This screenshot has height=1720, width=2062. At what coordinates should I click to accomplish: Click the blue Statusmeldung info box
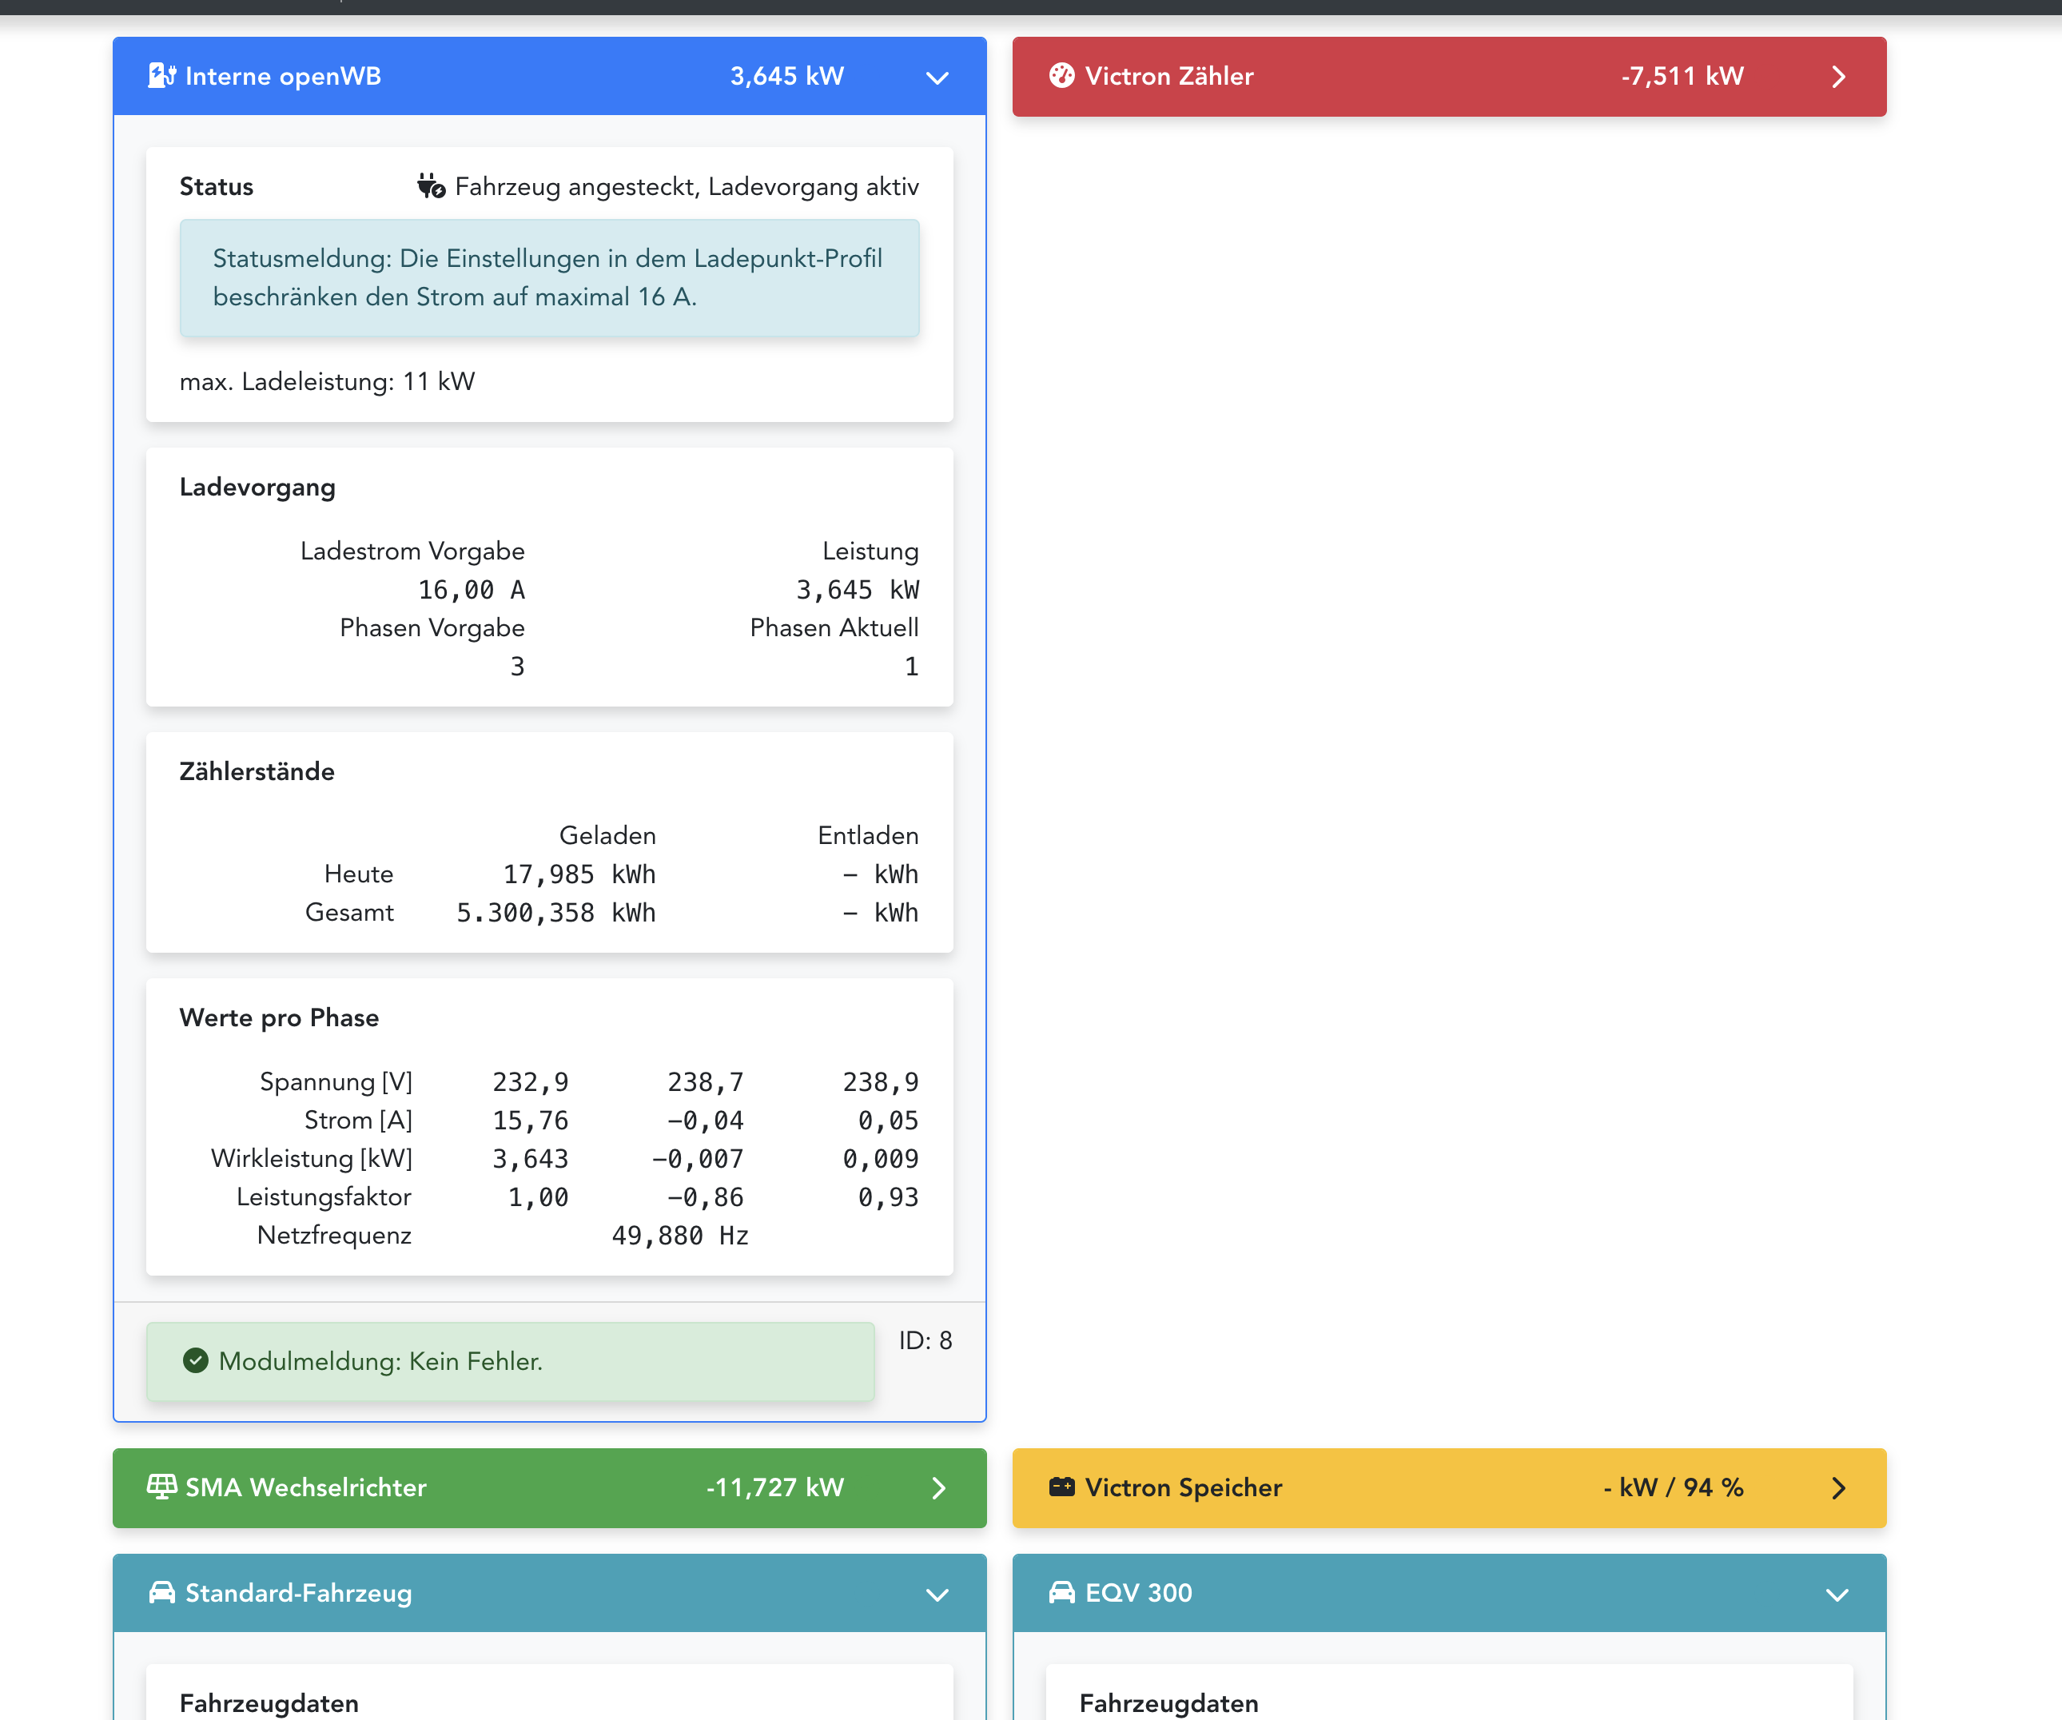pos(549,278)
